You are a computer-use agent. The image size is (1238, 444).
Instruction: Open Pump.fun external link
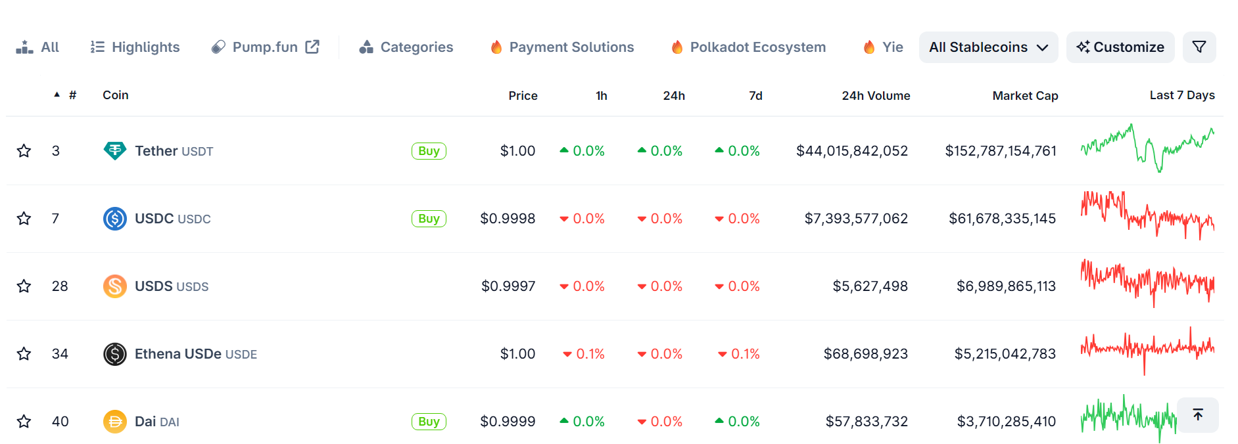tap(266, 47)
